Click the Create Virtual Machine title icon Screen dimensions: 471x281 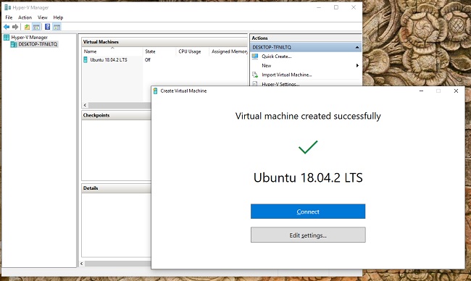[155, 91]
